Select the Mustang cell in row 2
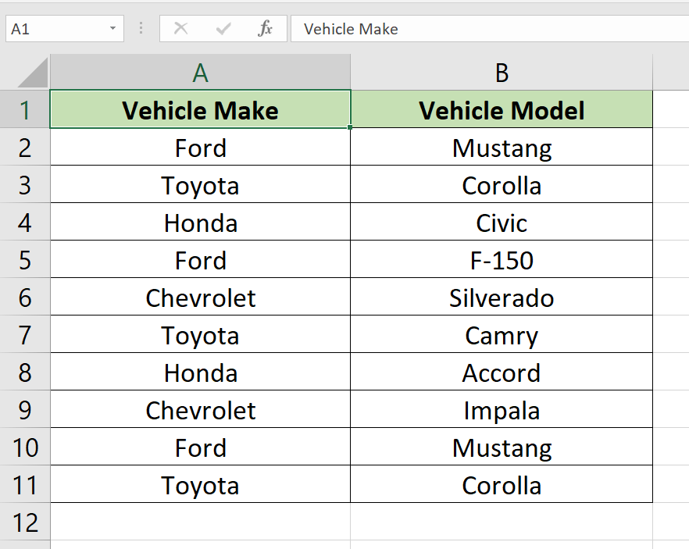The height and width of the screenshot is (549, 689). [x=502, y=147]
